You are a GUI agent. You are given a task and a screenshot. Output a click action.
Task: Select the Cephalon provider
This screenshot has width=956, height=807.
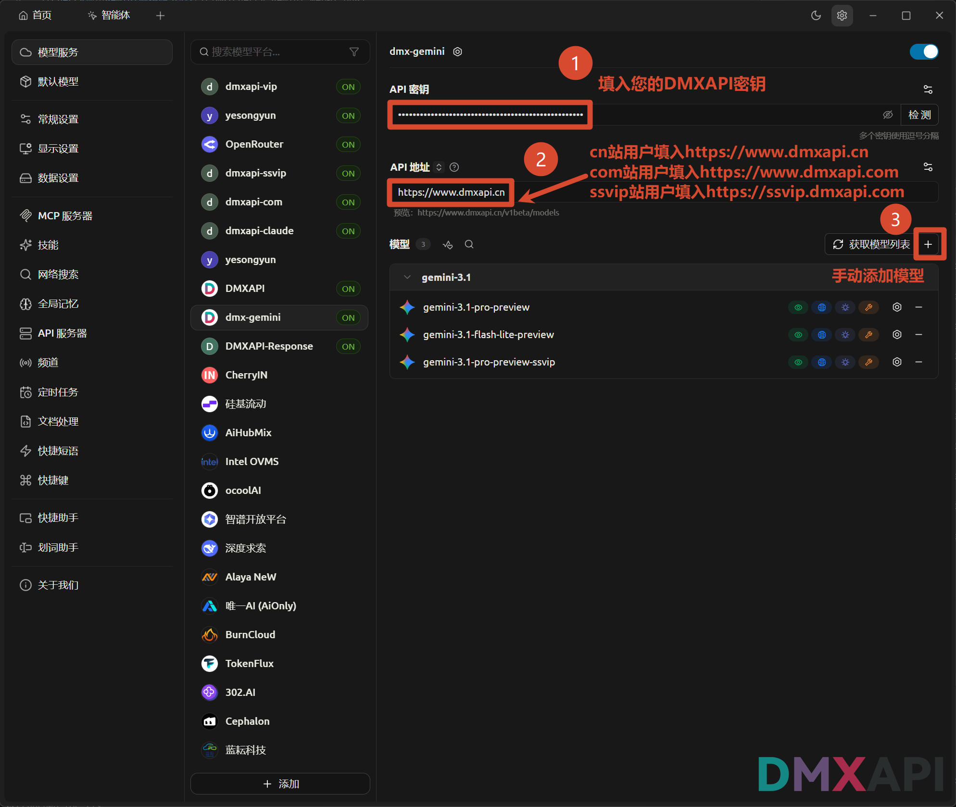(x=279, y=721)
